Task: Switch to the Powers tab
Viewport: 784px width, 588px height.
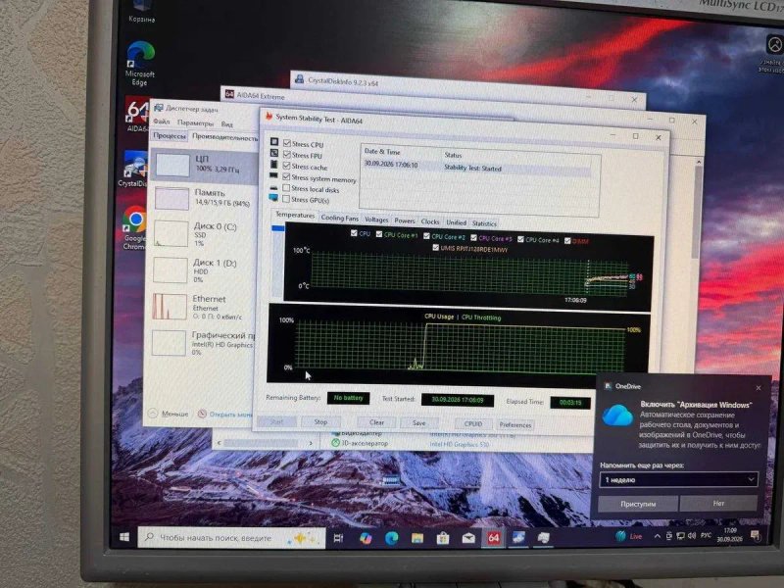Action: 405,220
